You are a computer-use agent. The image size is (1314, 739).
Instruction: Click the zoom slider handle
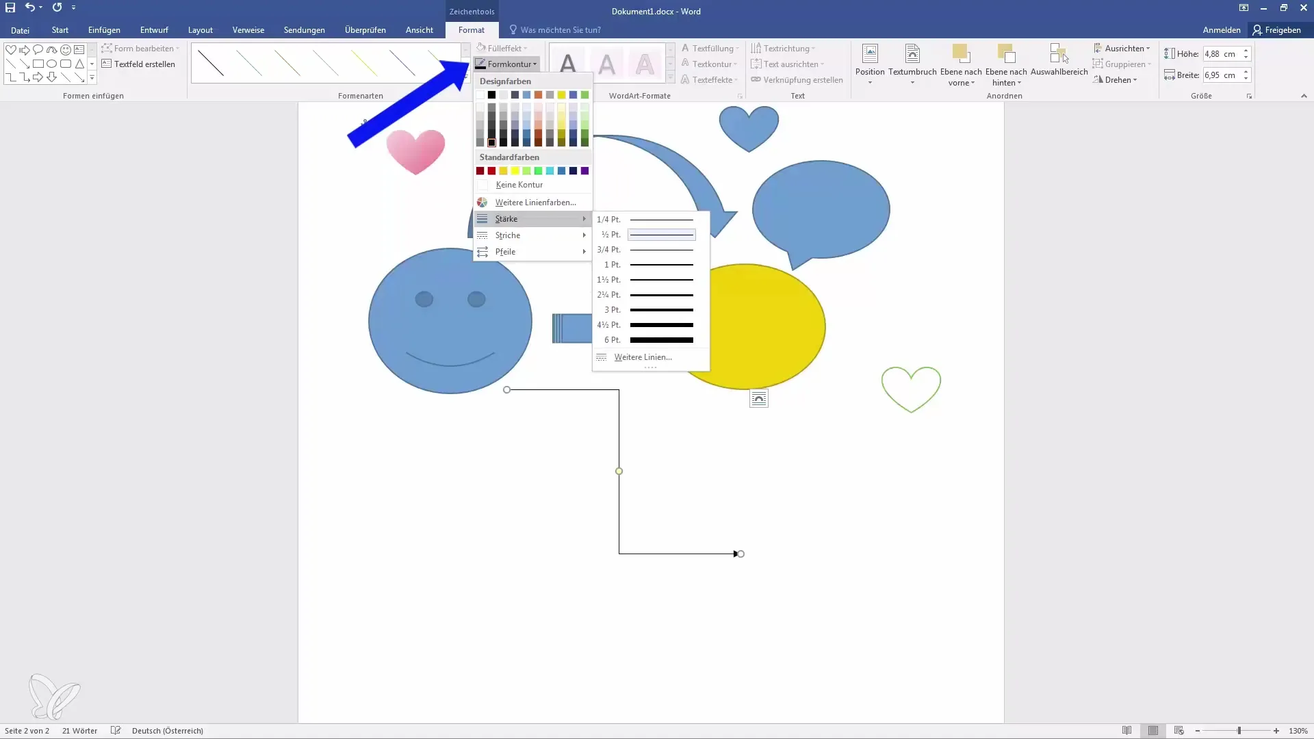(1239, 731)
